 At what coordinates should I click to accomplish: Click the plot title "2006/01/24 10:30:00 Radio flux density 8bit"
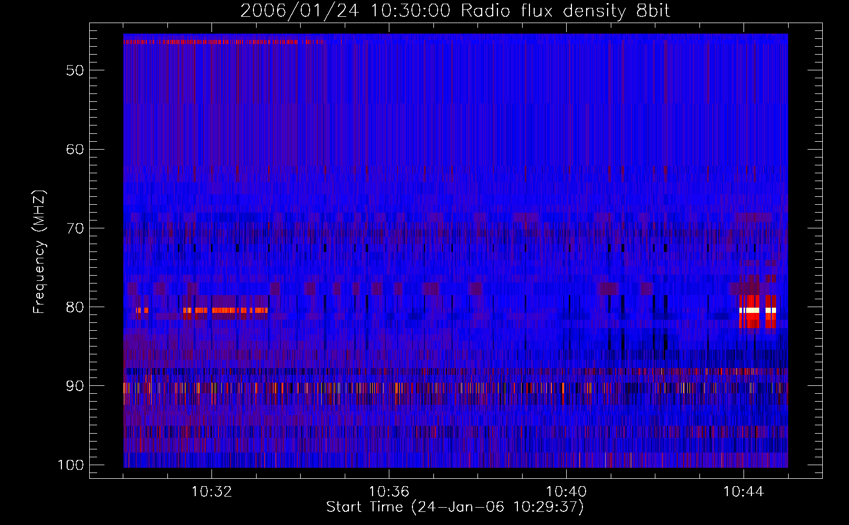(455, 11)
